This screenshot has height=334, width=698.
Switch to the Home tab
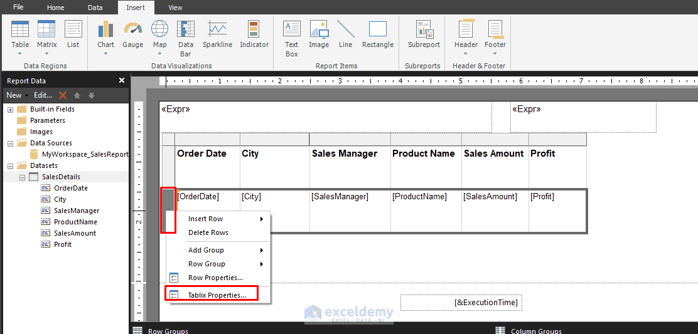[56, 8]
